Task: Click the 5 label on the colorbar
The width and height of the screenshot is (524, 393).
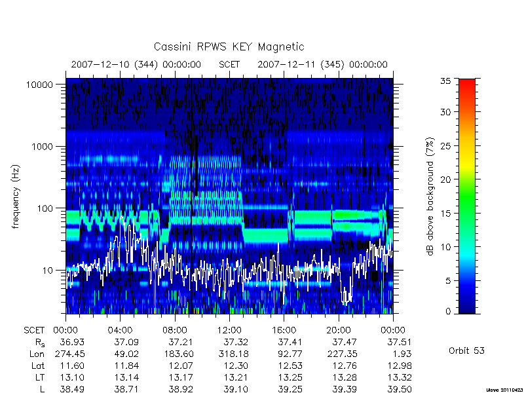Action: (448, 281)
